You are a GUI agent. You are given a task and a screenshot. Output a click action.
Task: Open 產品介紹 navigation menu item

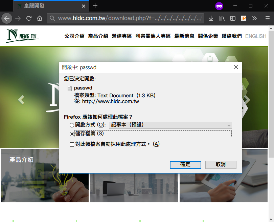(98, 36)
